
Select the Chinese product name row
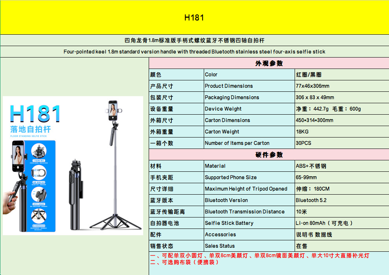(194, 41)
